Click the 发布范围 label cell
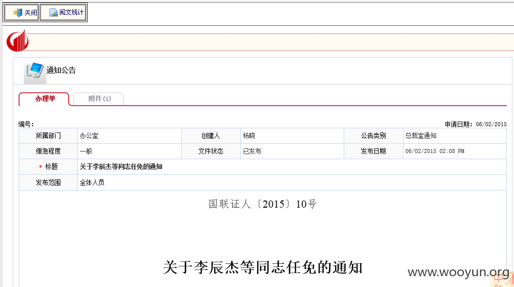 [x=48, y=182]
